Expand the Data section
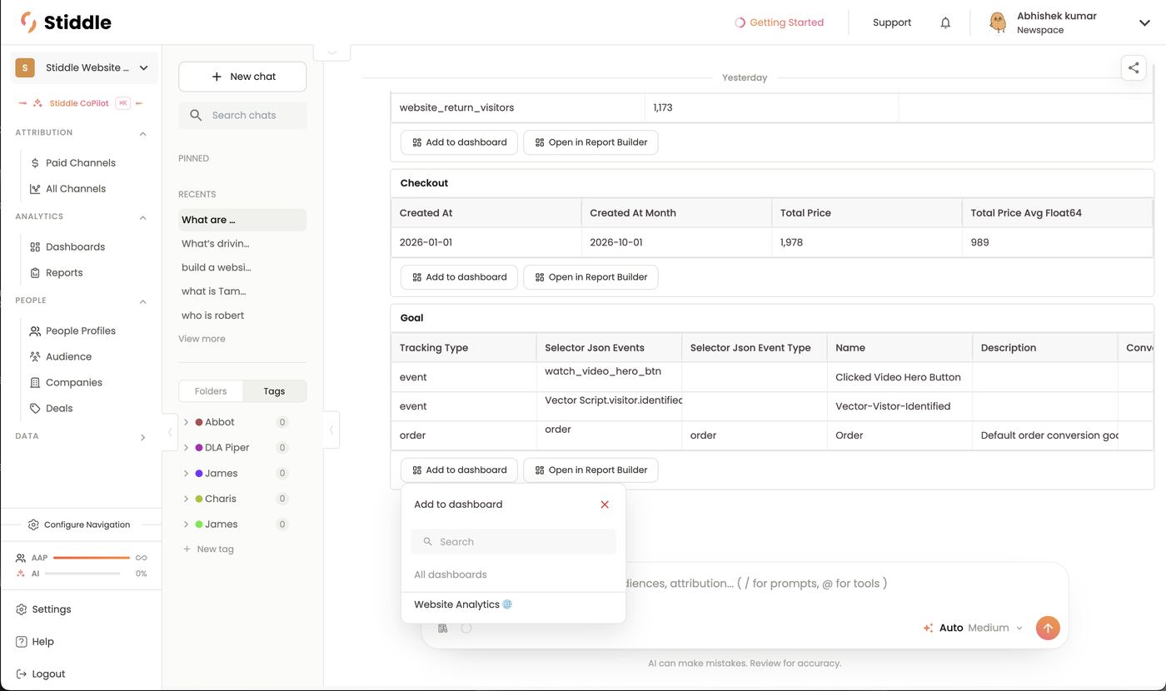This screenshot has height=691, width=1166. [x=142, y=437]
